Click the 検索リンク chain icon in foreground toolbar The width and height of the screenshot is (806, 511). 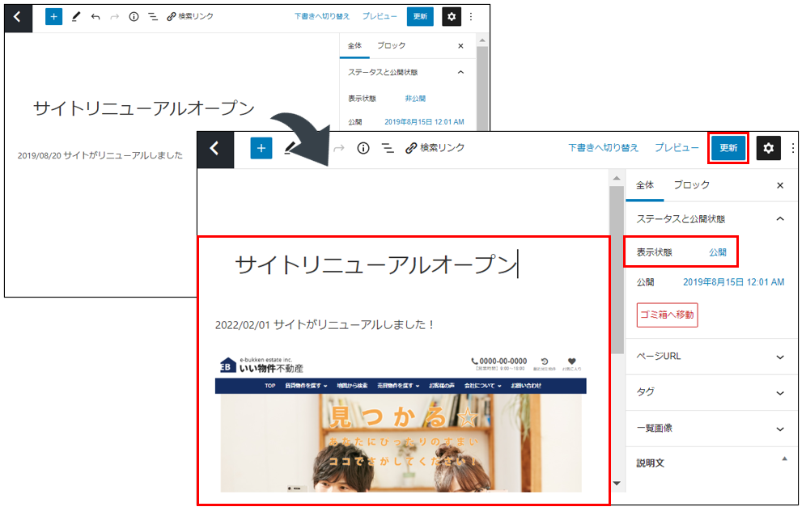click(x=410, y=148)
